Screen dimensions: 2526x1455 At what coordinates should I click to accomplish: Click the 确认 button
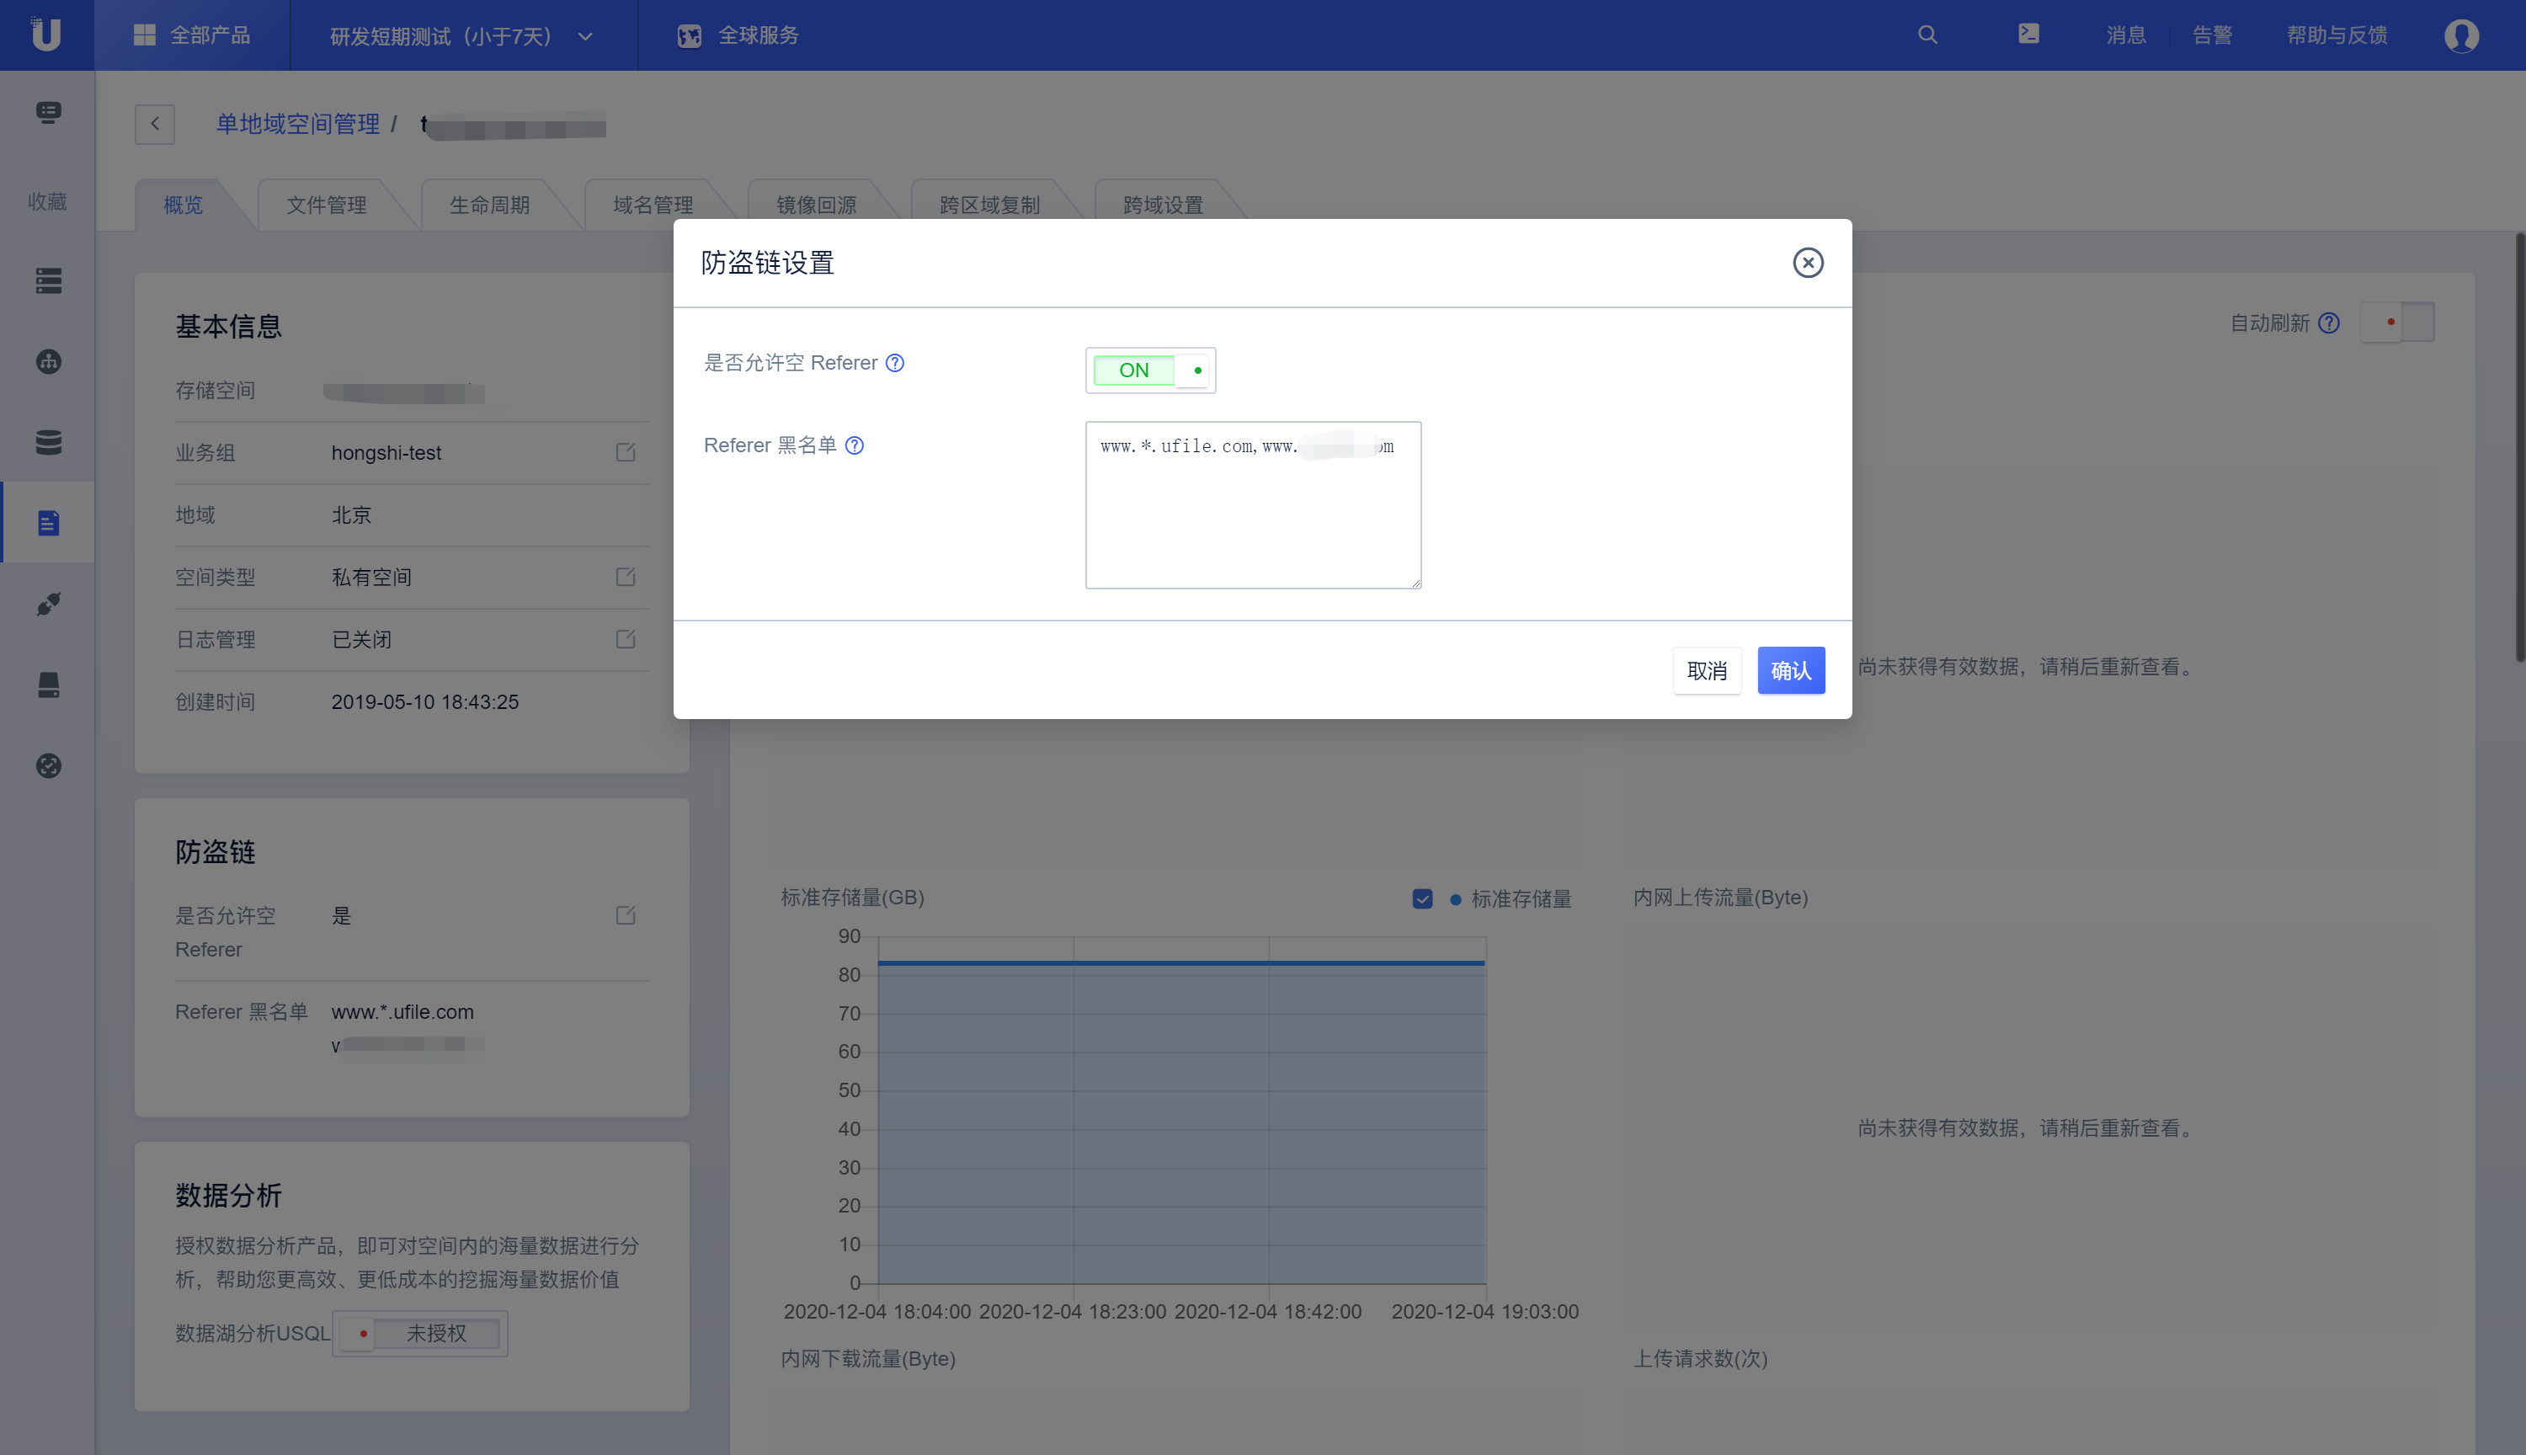tap(1791, 670)
